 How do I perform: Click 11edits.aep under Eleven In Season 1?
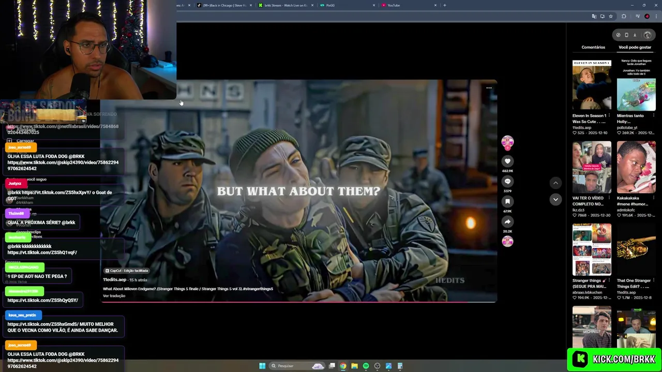[582, 128]
